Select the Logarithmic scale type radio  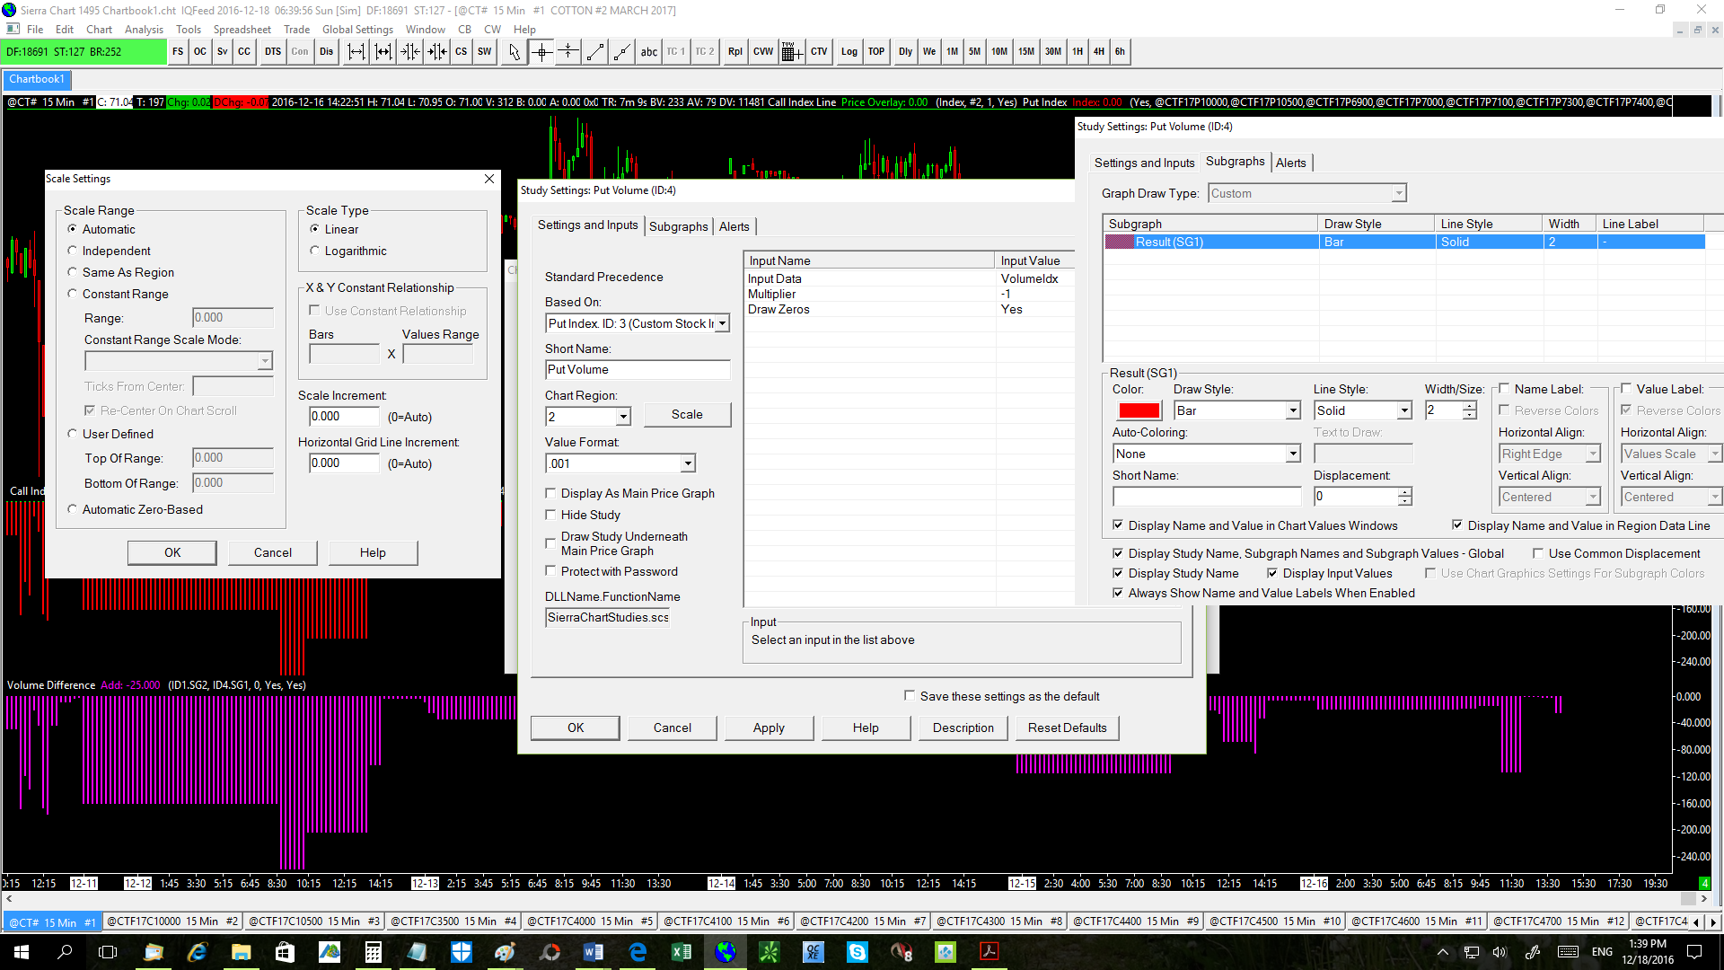coord(315,251)
